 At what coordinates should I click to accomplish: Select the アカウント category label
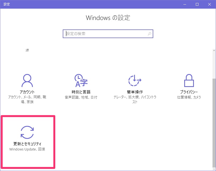tap(27, 92)
